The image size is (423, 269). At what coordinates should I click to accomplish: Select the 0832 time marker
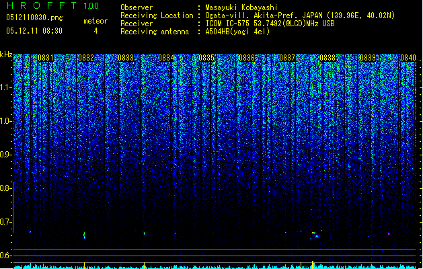tap(86, 58)
